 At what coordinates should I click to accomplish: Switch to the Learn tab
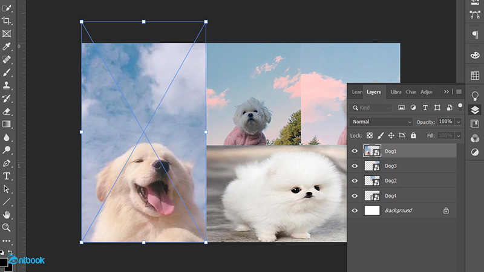pyautogui.click(x=357, y=92)
